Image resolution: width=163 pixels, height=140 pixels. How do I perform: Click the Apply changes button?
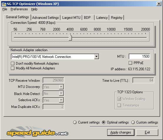click(x=121, y=132)
